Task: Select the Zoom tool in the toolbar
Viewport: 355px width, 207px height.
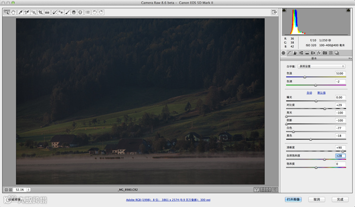Action: pyautogui.click(x=7, y=12)
